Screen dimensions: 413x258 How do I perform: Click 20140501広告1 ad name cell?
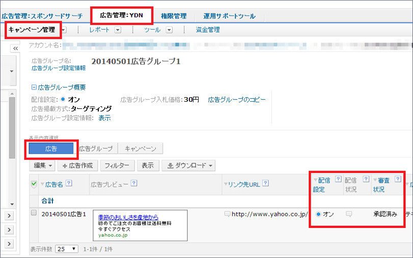coord(64,214)
